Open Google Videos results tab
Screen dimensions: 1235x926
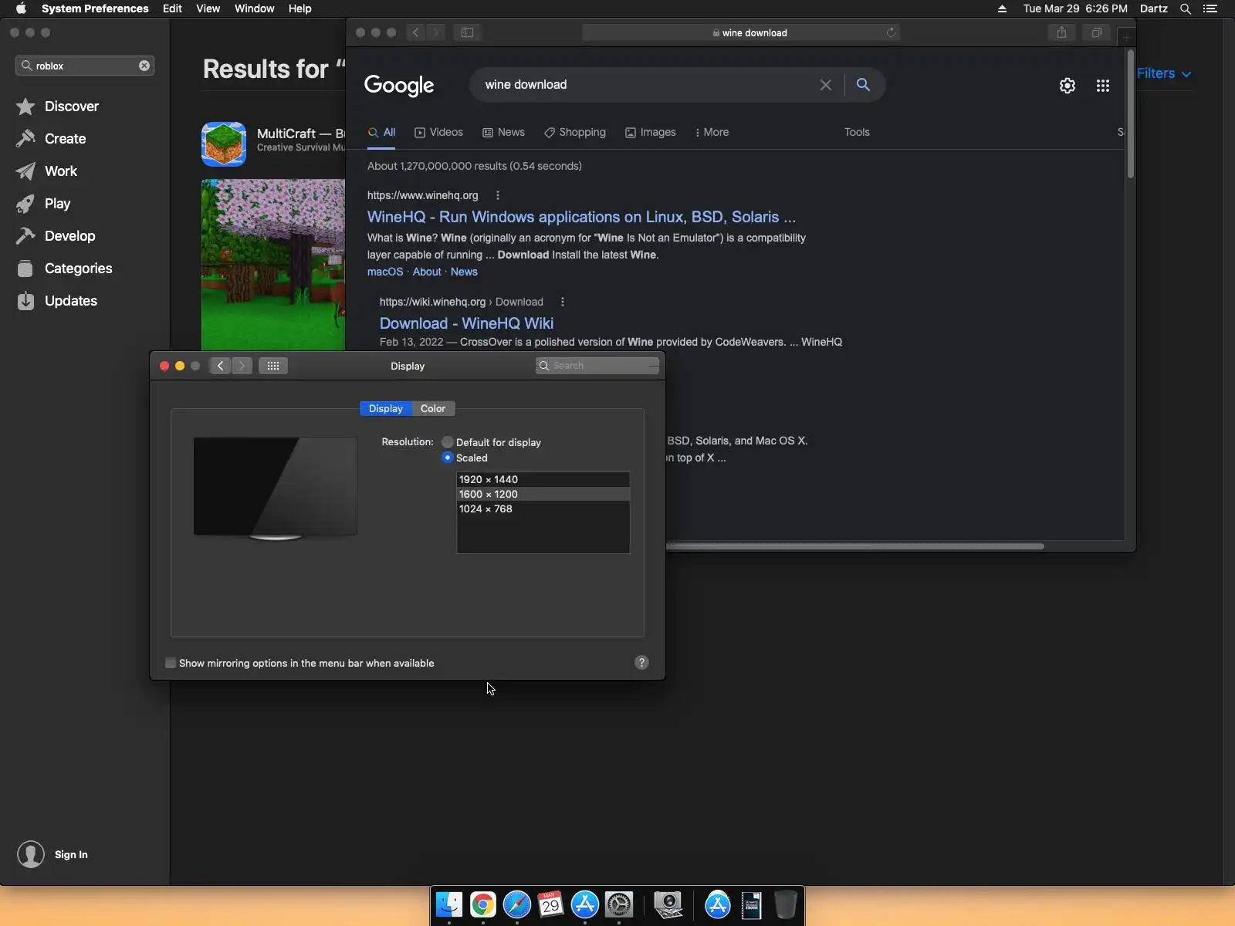pyautogui.click(x=439, y=132)
